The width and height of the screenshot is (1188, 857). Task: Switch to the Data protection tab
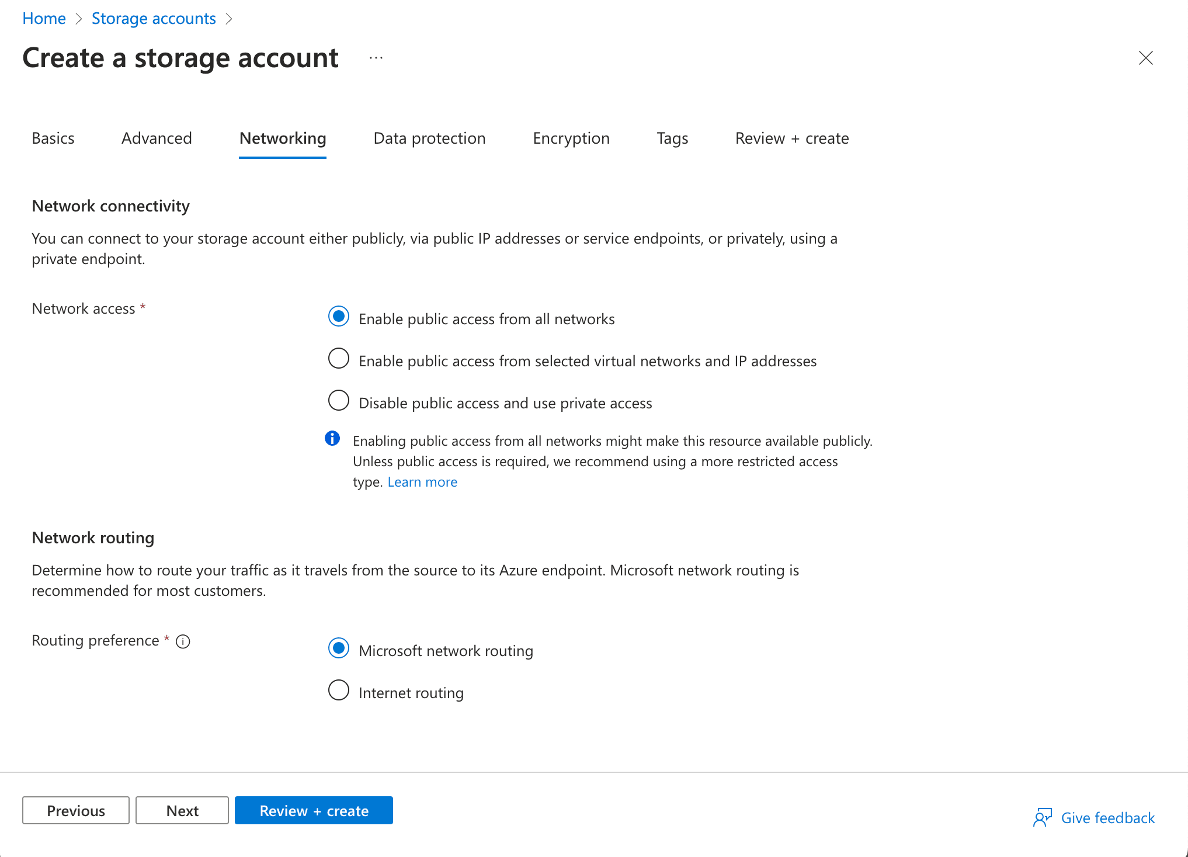tap(429, 138)
